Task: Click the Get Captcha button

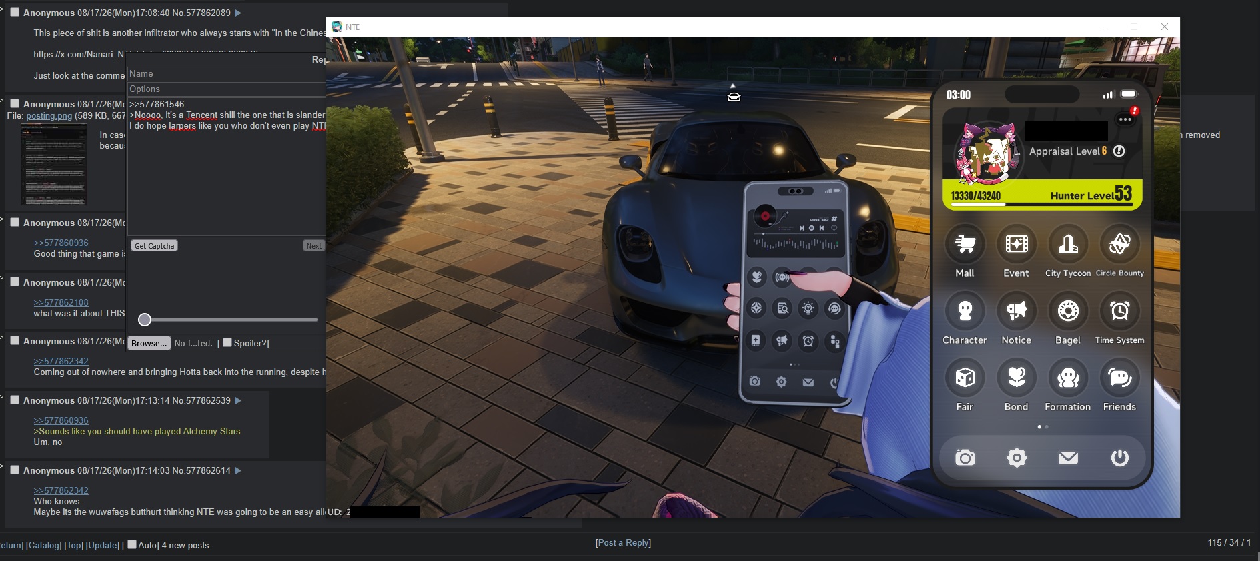Action: tap(154, 246)
